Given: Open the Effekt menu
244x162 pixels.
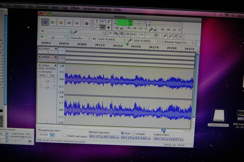Looking at the screenshot, I should 75,8.
